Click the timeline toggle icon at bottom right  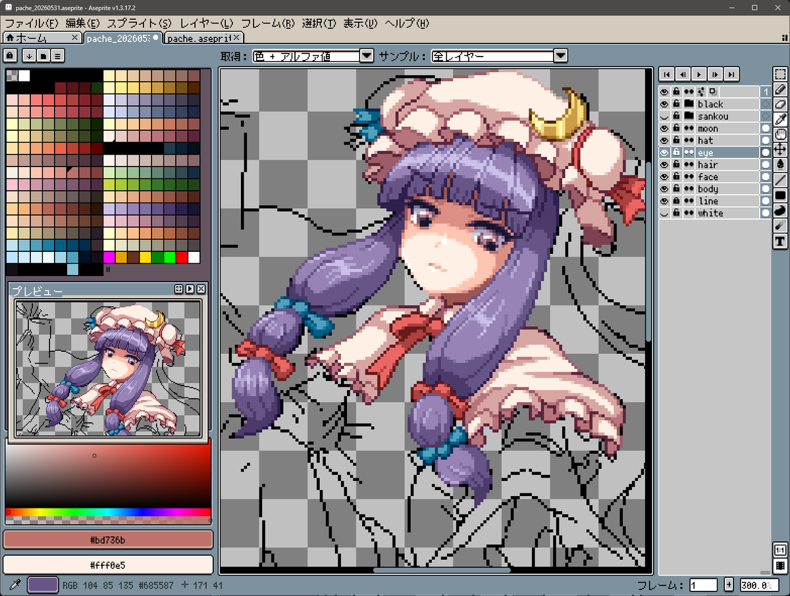[x=780, y=566]
